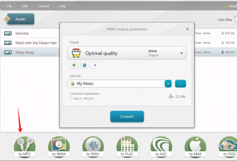The image size is (237, 161).
Task: Browse for folder with the ... button
Action: (x=180, y=84)
